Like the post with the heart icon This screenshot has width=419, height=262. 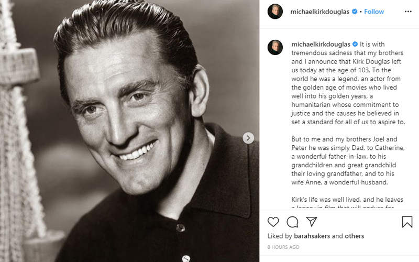pyautogui.click(x=273, y=222)
